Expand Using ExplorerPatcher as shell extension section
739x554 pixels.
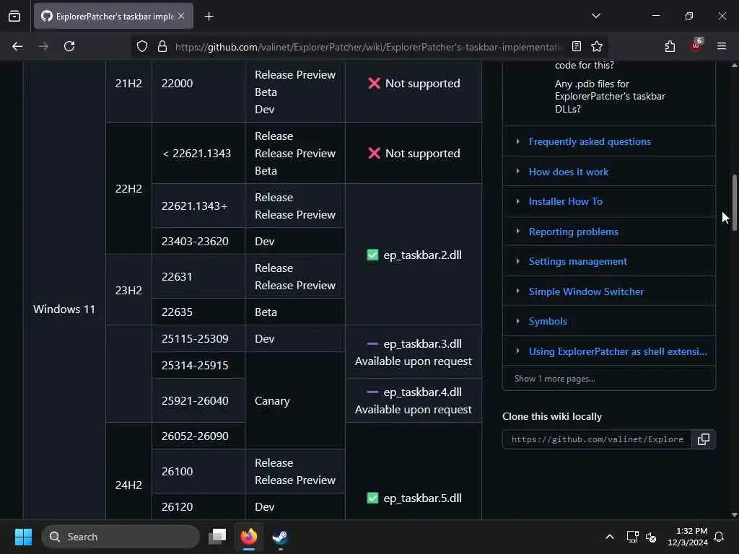tap(517, 351)
